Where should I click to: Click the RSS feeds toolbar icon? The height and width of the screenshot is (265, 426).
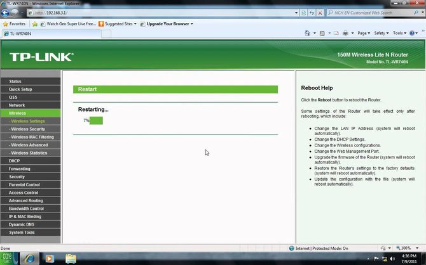point(322,33)
